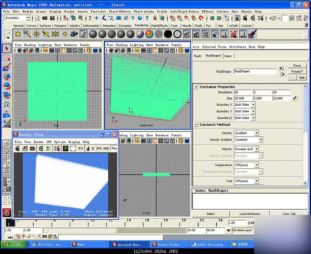
Task: Click the fluidShape name input field
Action: [255, 71]
